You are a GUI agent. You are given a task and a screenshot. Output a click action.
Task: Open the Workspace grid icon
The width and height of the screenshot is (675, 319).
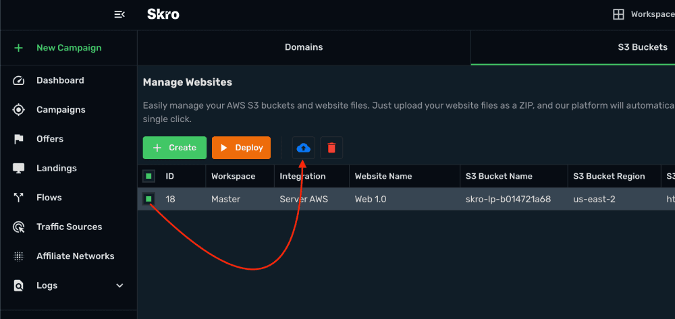click(618, 14)
